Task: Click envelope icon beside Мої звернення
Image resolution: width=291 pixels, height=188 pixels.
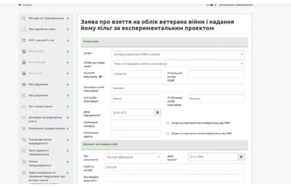Action: [x=24, y=85]
